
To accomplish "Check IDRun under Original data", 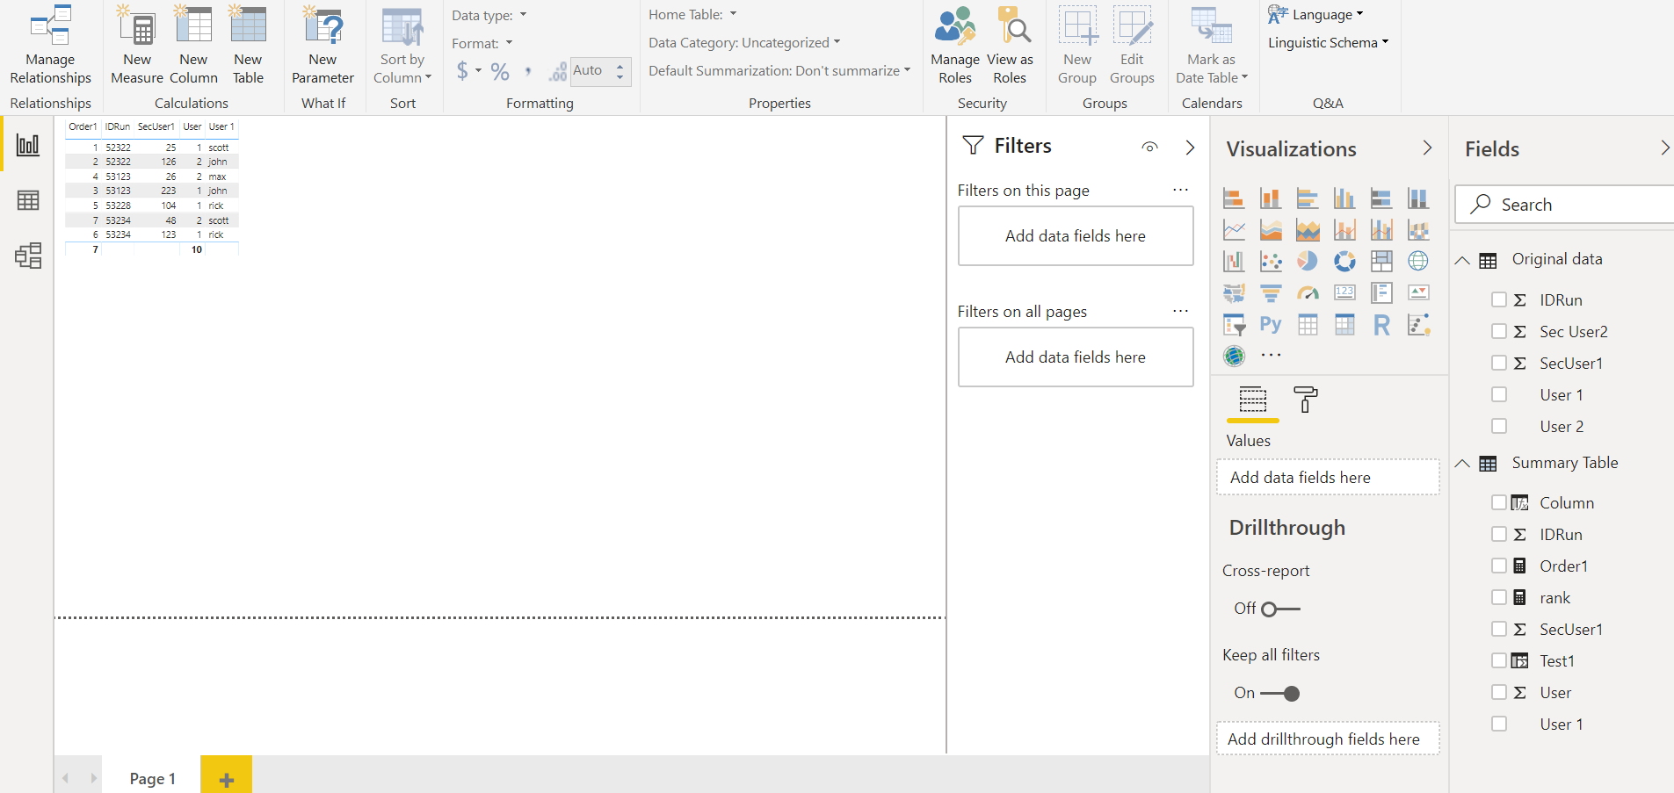I will point(1499,299).
